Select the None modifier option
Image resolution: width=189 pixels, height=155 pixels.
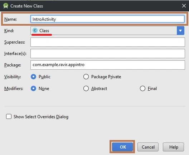34,89
